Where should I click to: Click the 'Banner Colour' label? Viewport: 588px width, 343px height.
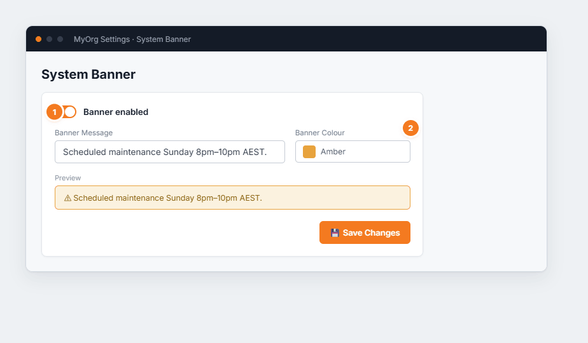320,133
